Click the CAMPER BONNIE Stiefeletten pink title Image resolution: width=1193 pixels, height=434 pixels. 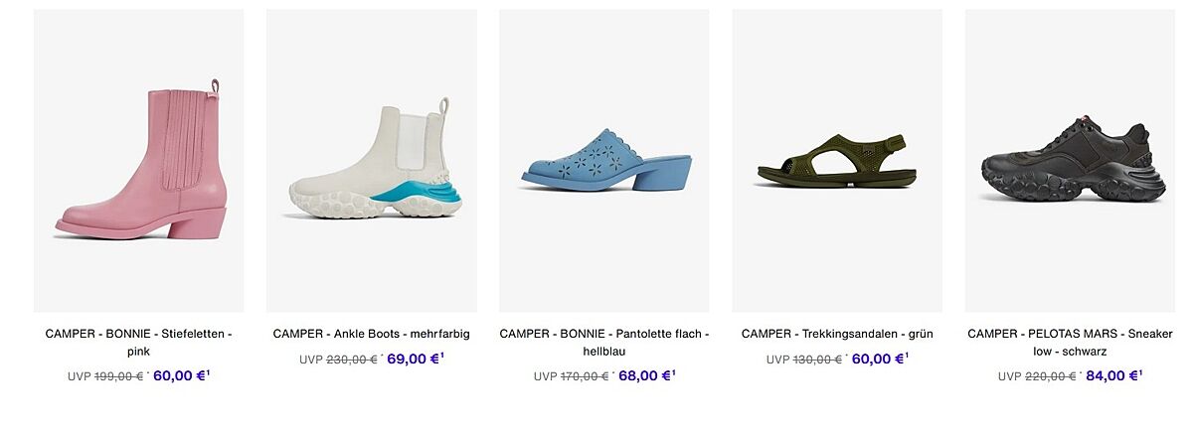[x=139, y=343]
